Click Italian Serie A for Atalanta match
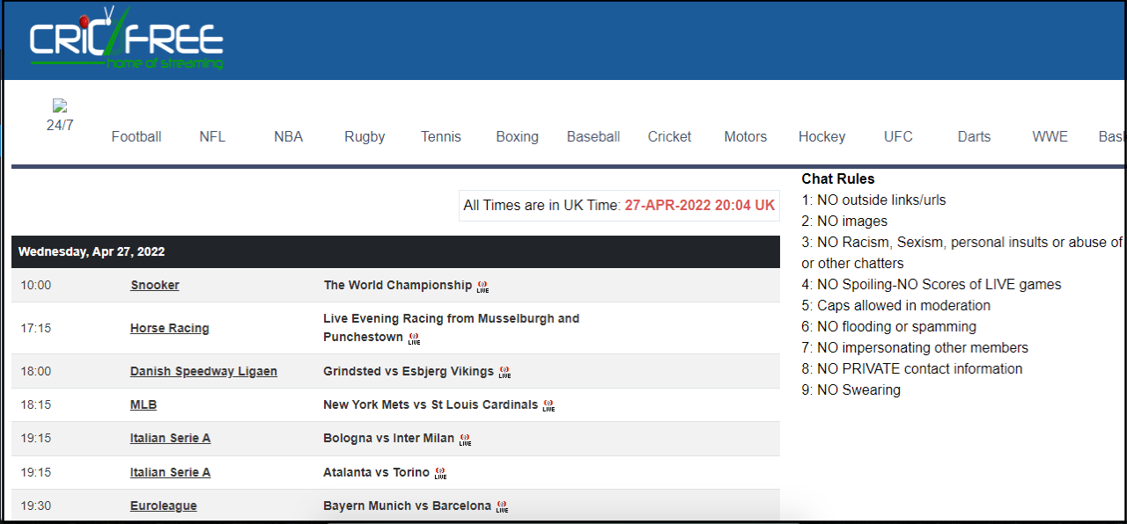Viewport: 1127px width, 524px height. pyautogui.click(x=171, y=472)
